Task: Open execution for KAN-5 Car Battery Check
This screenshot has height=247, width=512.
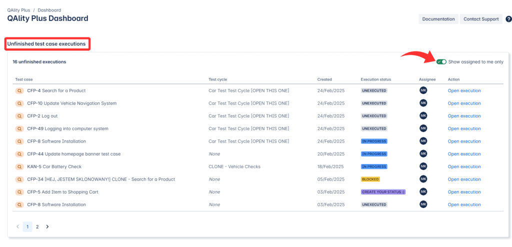Action: pyautogui.click(x=464, y=166)
